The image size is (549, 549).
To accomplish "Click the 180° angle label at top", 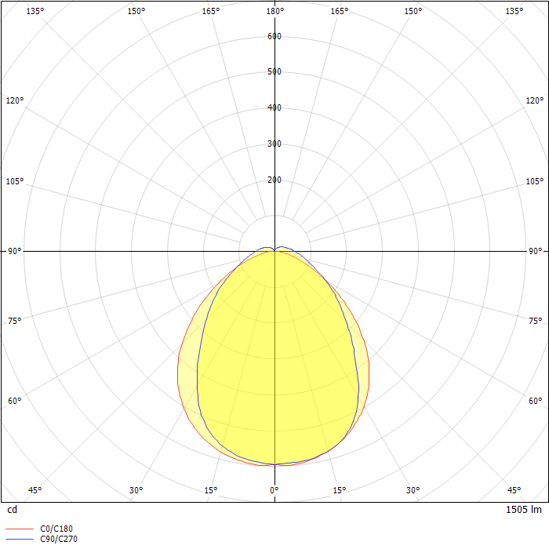I will [x=274, y=11].
